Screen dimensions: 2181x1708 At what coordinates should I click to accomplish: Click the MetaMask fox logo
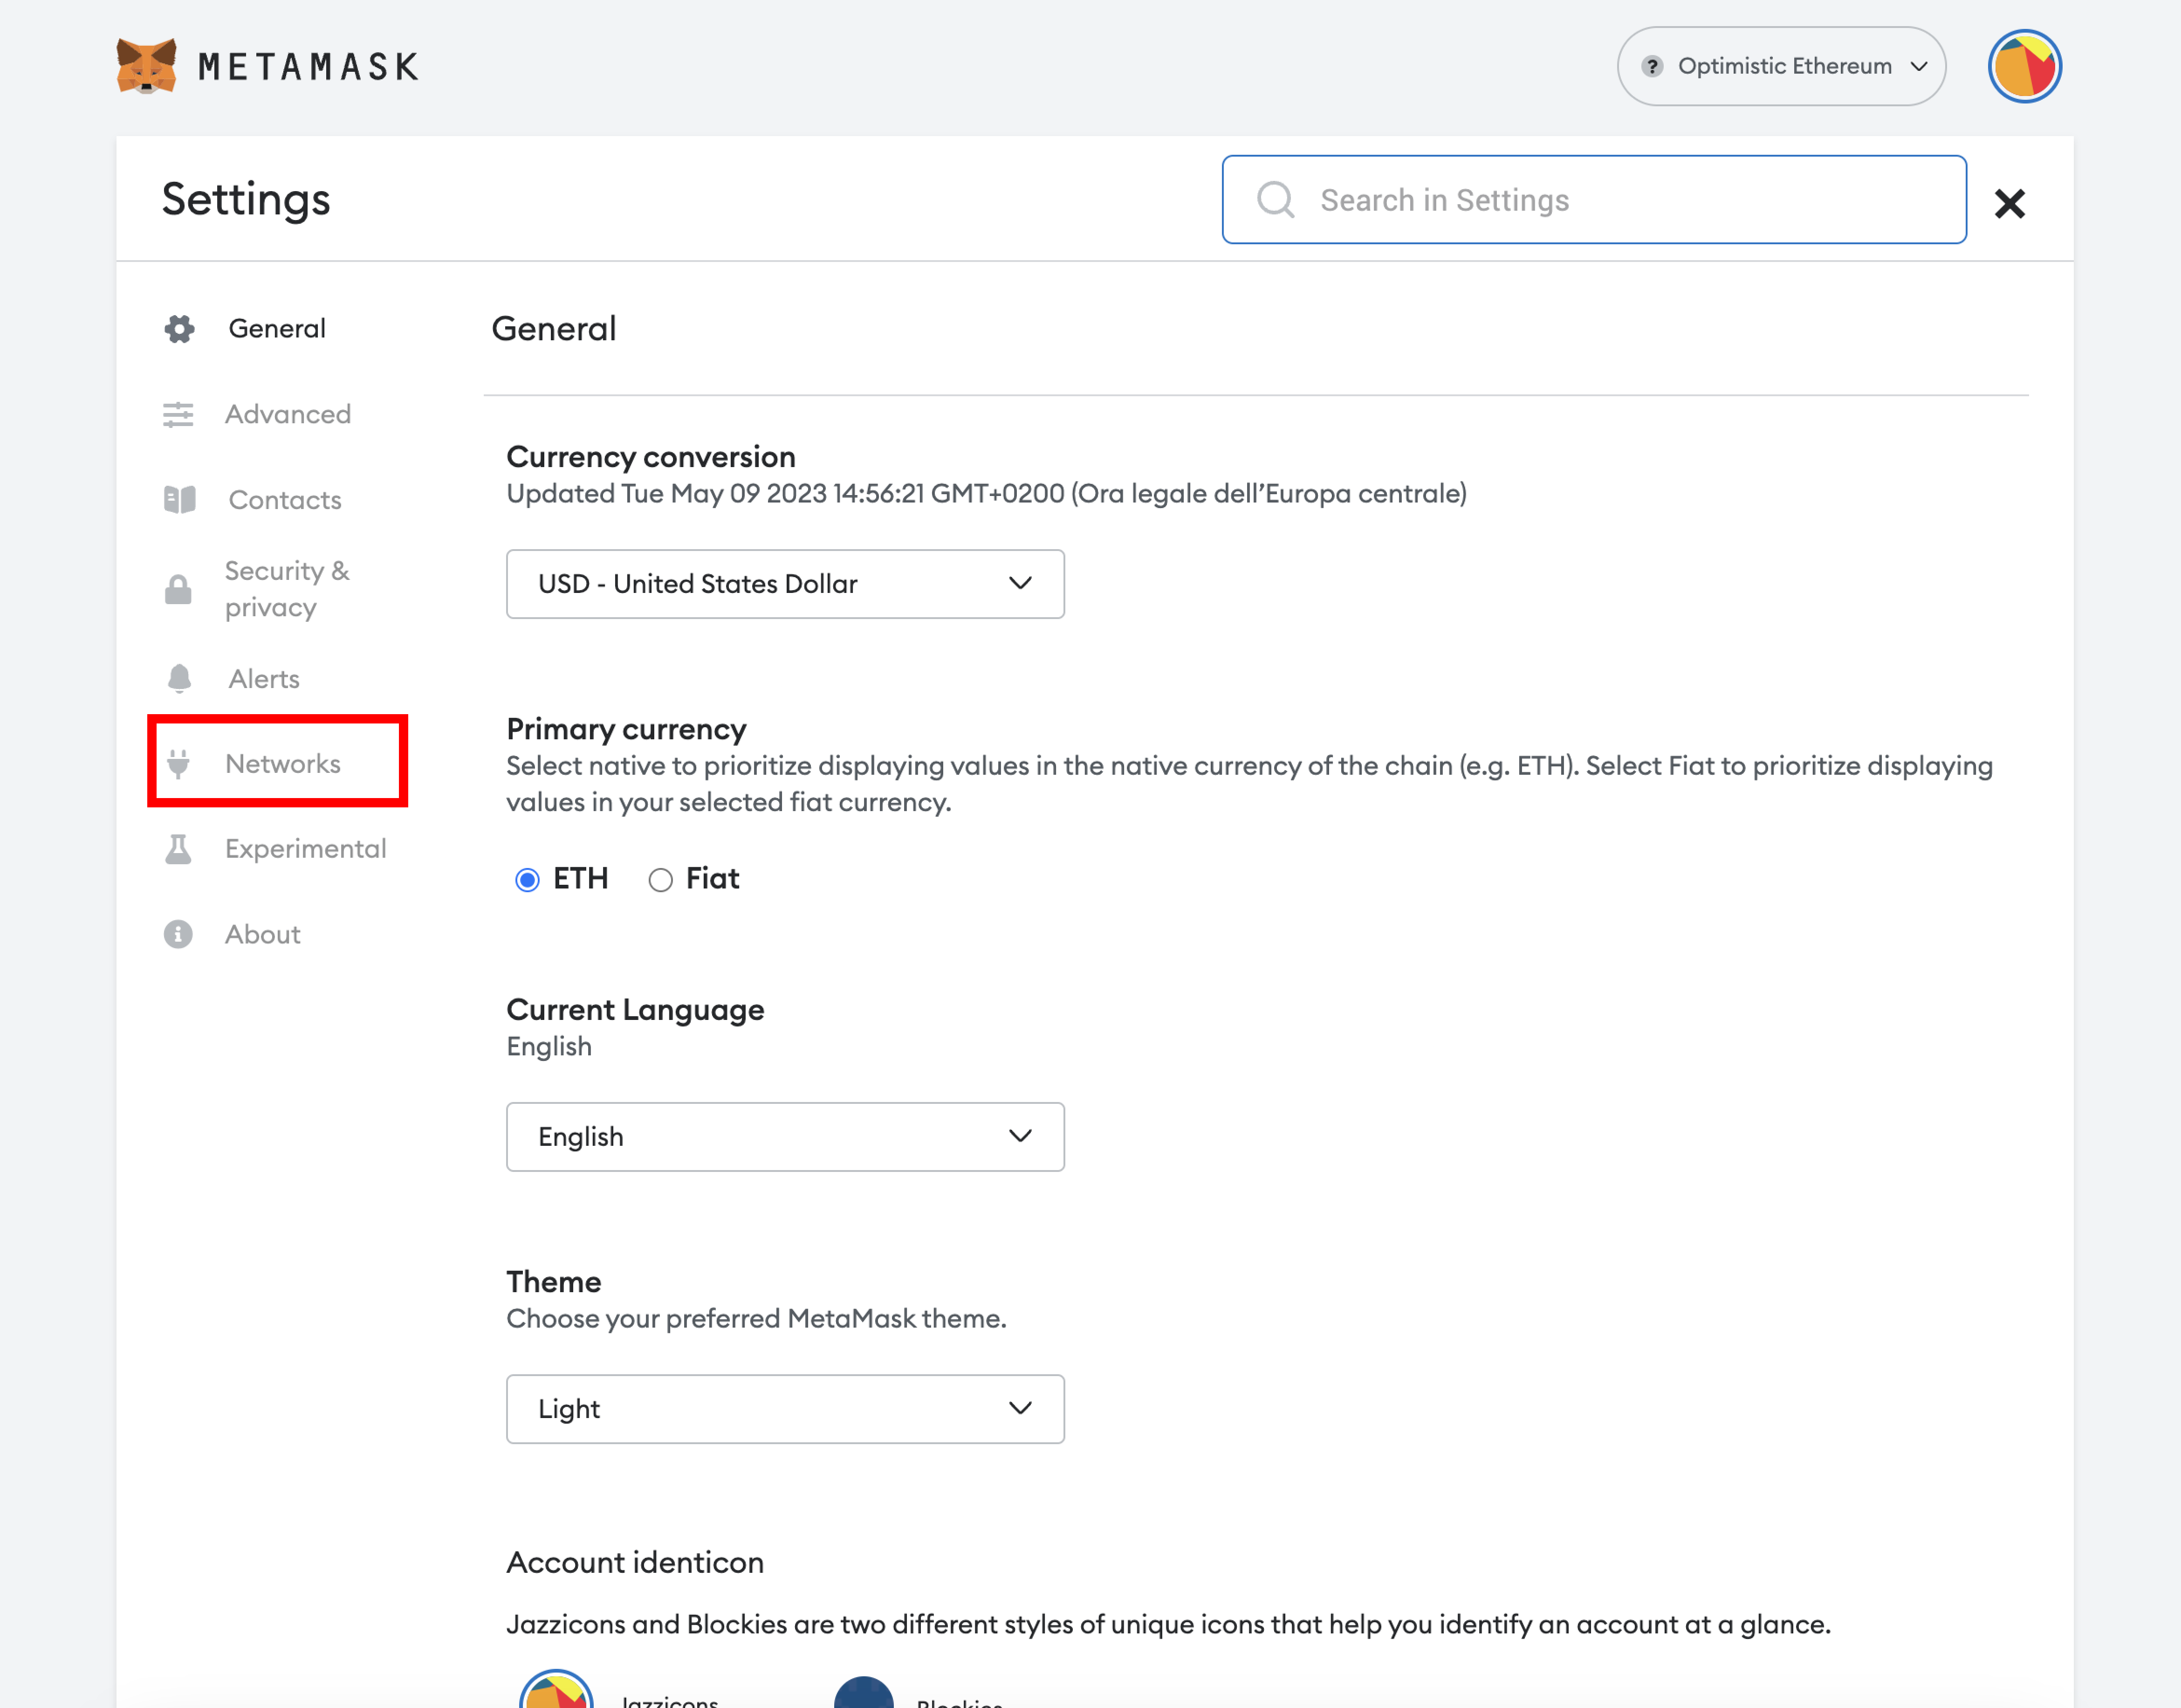click(146, 66)
